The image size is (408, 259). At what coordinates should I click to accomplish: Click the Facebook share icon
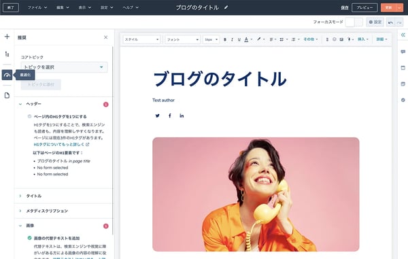click(x=169, y=116)
